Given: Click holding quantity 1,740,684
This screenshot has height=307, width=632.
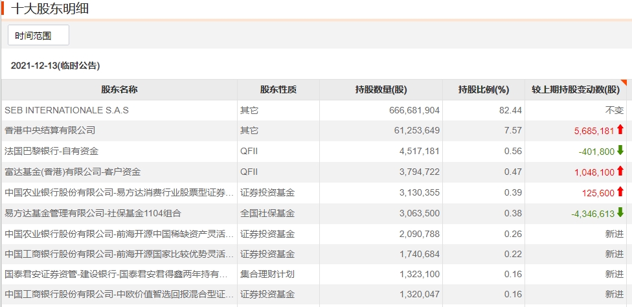Looking at the screenshot, I should click(x=419, y=255).
